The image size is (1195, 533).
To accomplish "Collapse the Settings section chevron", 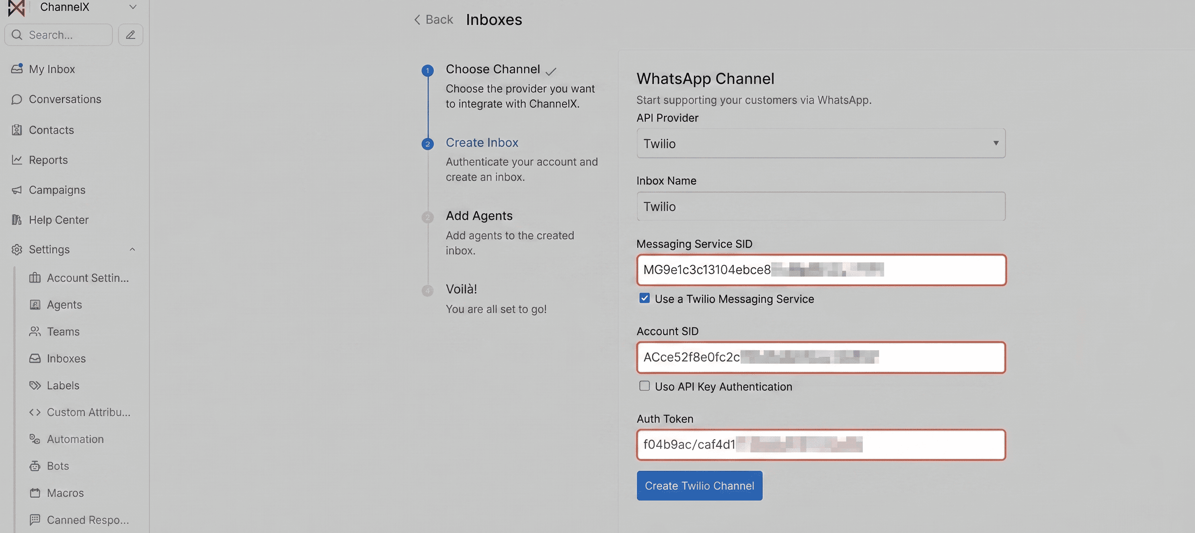I will click(x=132, y=249).
